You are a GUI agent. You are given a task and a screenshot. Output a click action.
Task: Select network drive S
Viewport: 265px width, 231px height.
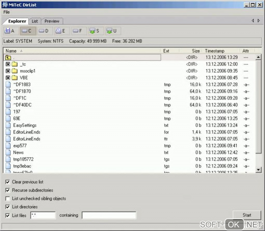[96, 31]
